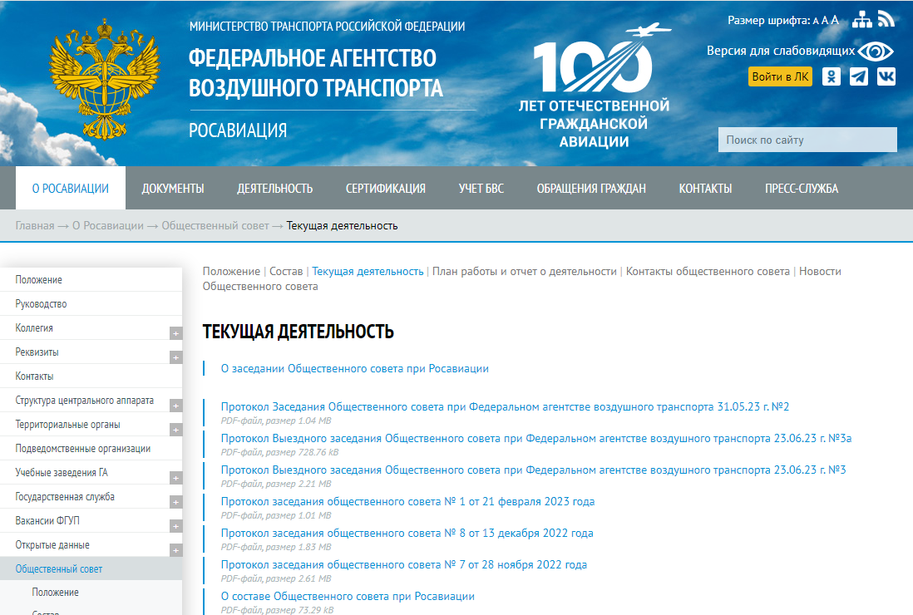Click the 'Поиск по сайту' search field
Image resolution: width=913 pixels, height=615 pixels.
(x=807, y=140)
